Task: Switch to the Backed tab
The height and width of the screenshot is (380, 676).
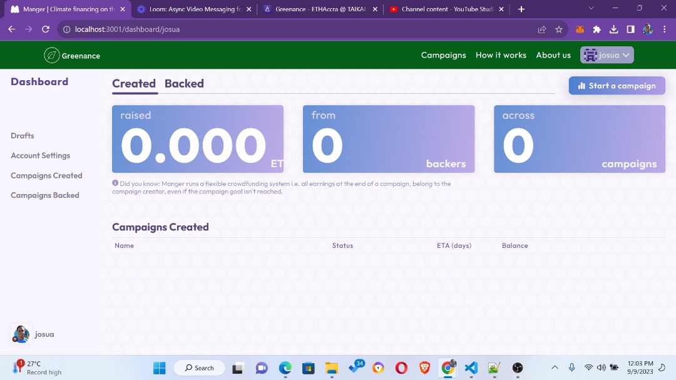Action: tap(184, 84)
